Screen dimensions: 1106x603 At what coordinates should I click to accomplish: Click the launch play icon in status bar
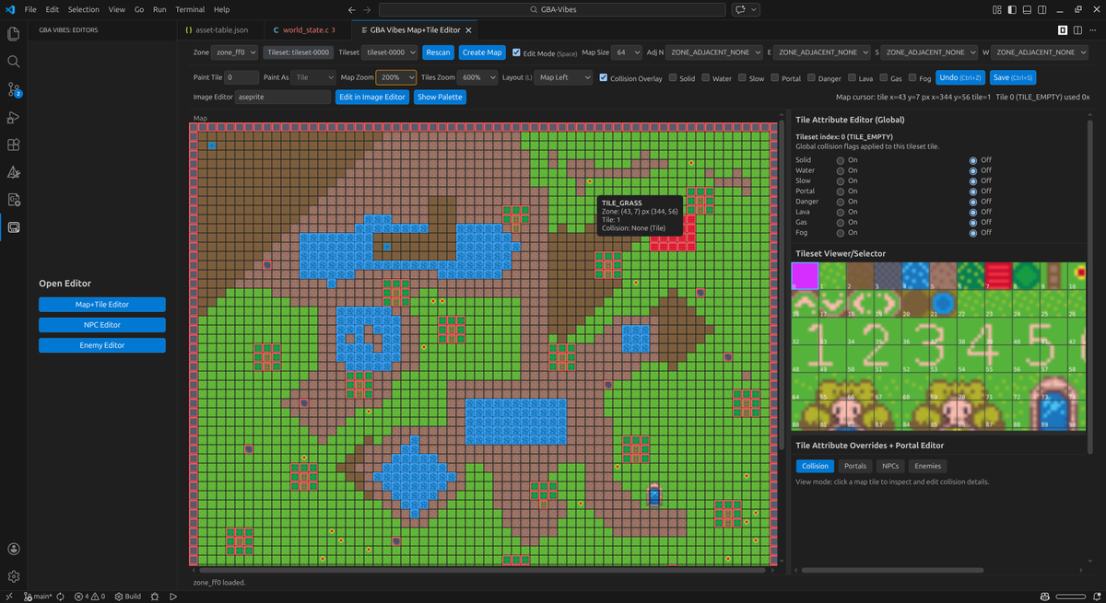click(173, 597)
